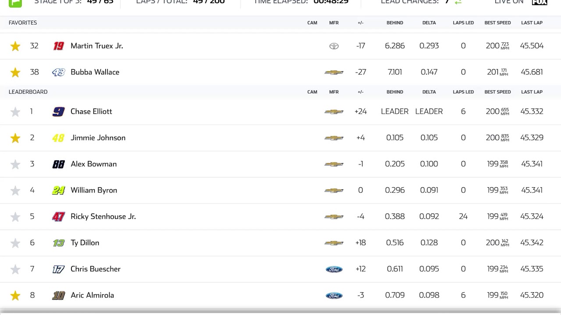Click Bubba Wallace's number 43 car badge
Image resolution: width=561 pixels, height=315 pixels.
(58, 72)
